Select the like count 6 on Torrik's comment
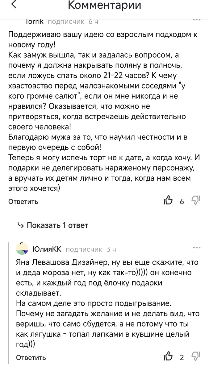Screen dimensions: 209x370 point(182,202)
